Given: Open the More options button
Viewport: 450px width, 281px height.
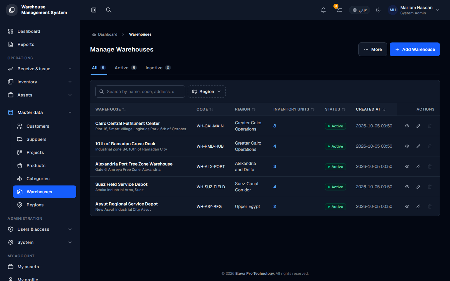Looking at the screenshot, I should [373, 49].
